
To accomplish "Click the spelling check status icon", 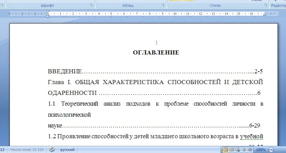I will point(52,150).
